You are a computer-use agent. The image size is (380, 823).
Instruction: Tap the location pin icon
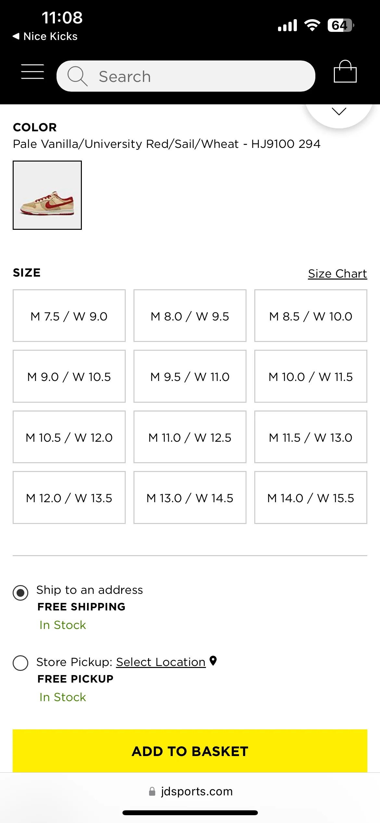[213, 661]
